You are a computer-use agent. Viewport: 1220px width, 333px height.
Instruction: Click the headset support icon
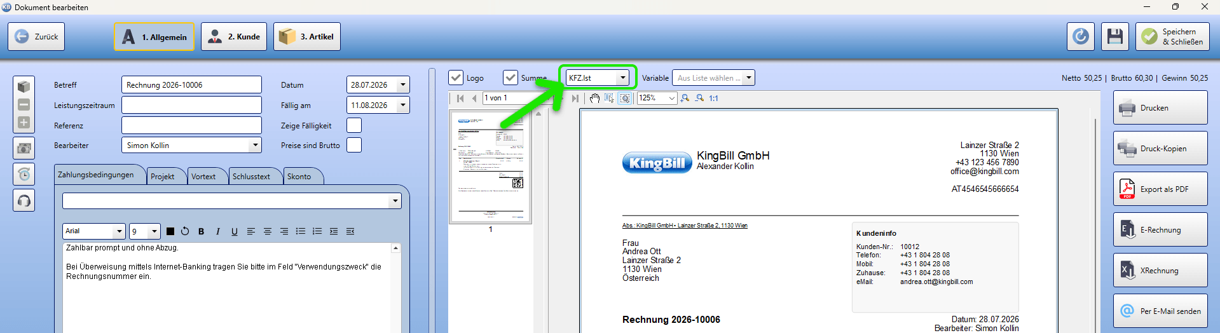[24, 201]
